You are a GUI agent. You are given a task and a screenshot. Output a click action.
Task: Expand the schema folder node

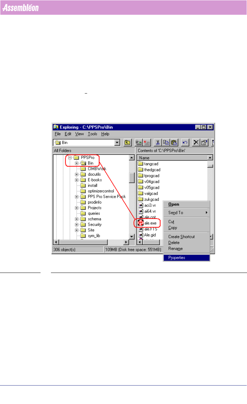(76, 219)
